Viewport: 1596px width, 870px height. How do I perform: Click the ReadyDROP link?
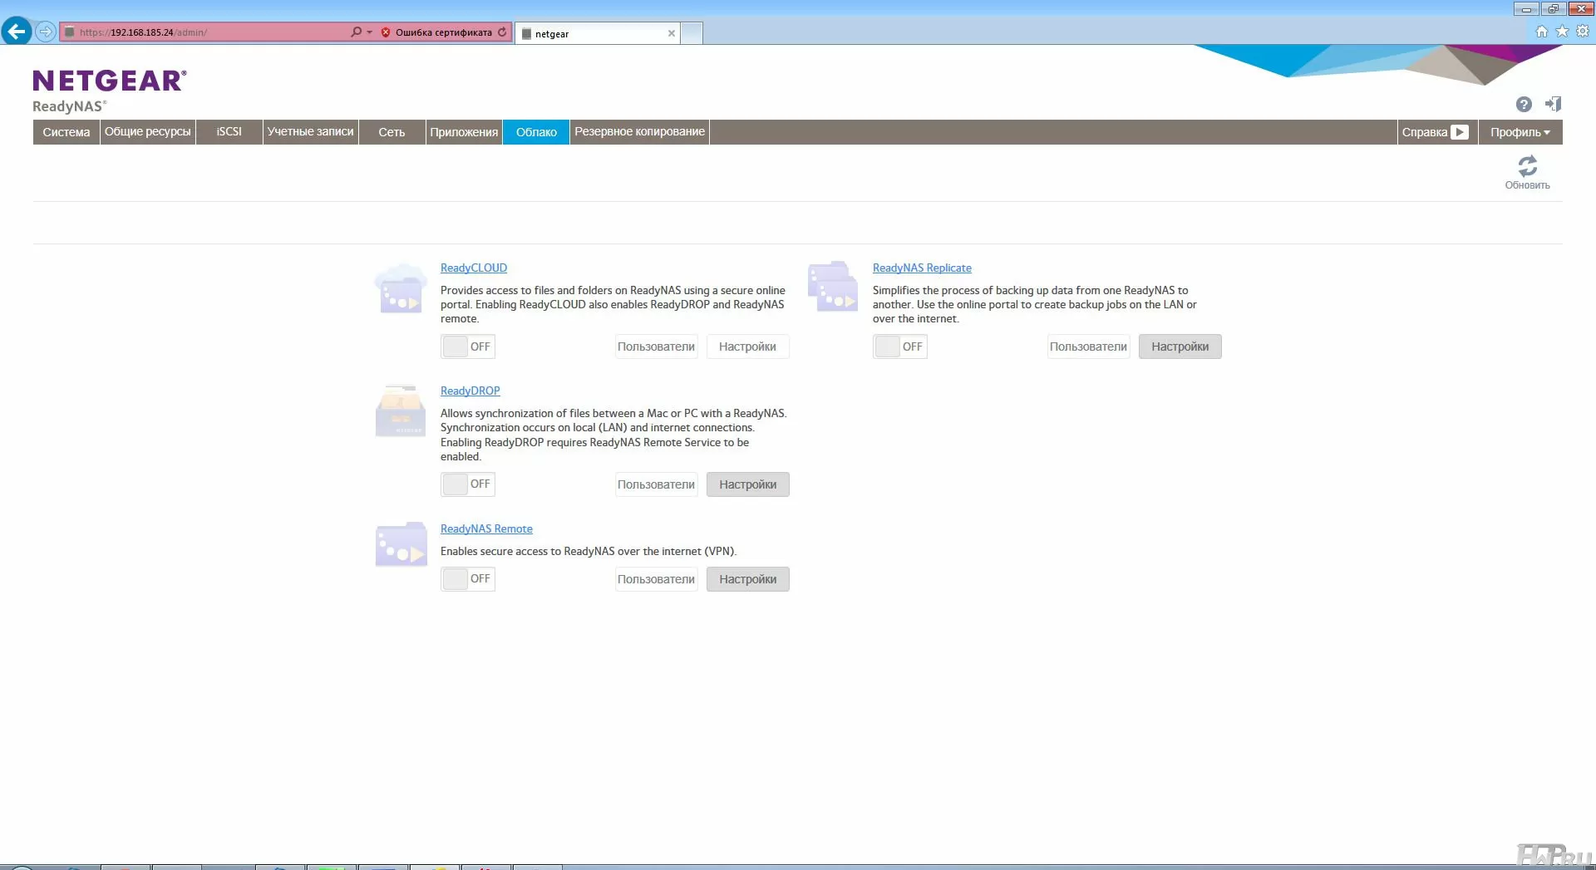coord(470,391)
